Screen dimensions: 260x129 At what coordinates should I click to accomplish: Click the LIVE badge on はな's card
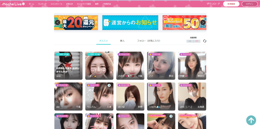(x=62, y=54)
